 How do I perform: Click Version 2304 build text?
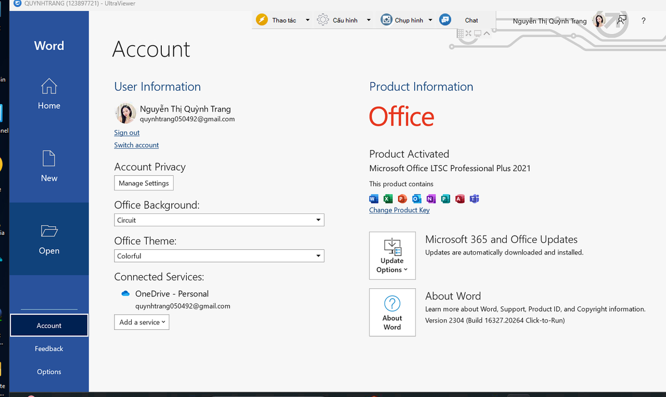coord(495,321)
